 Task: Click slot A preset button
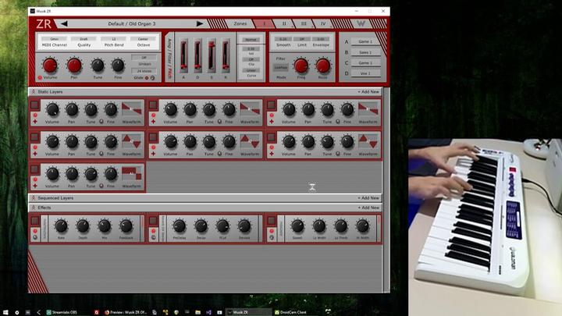click(365, 41)
